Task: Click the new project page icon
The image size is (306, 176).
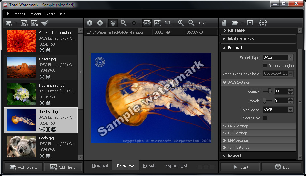Action: tap(225, 23)
